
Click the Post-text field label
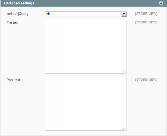tap(13, 80)
